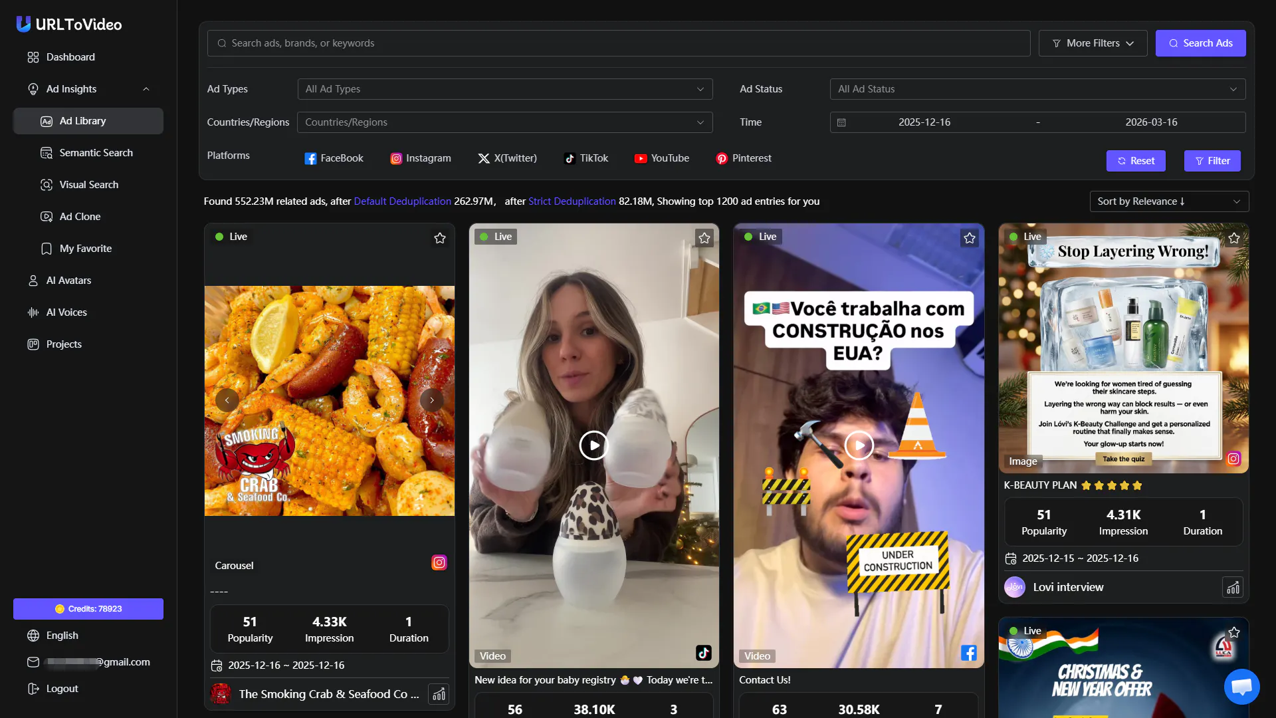Show previous carousel image

(227, 400)
